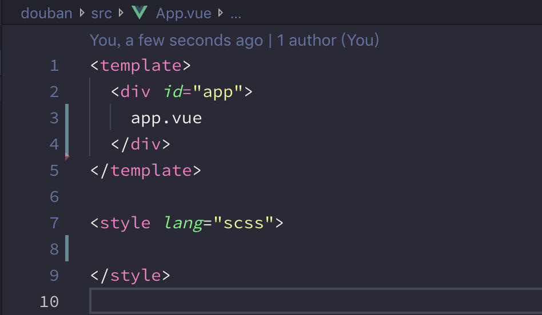This screenshot has width=542, height=315.
Task: Place cursor on highlighted line 10
Action: click(x=316, y=301)
